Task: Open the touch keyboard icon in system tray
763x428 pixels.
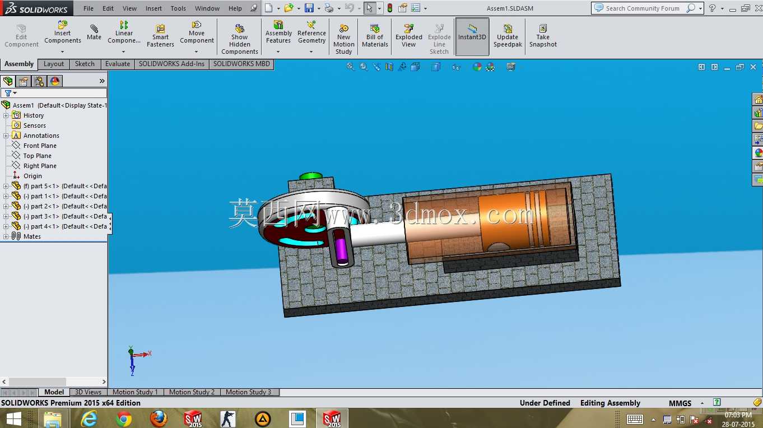Action: tap(634, 419)
